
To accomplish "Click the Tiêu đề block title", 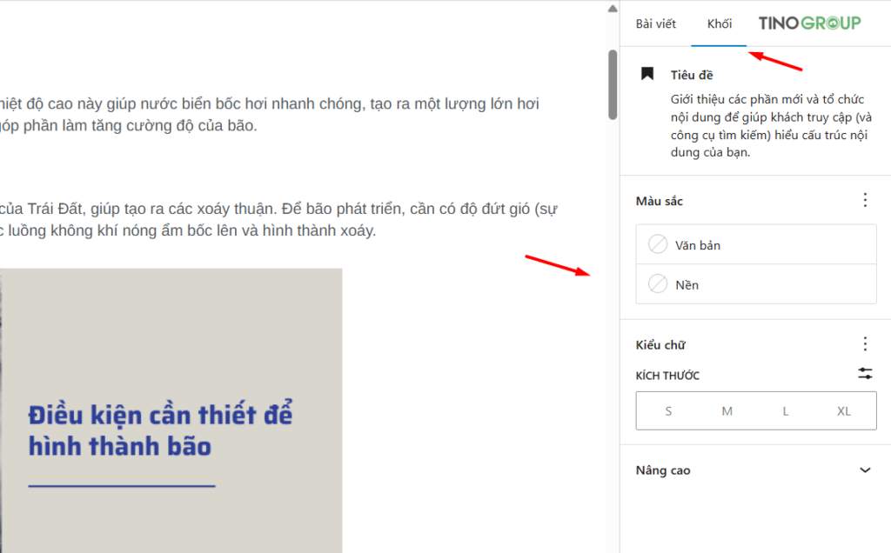I will [x=692, y=75].
